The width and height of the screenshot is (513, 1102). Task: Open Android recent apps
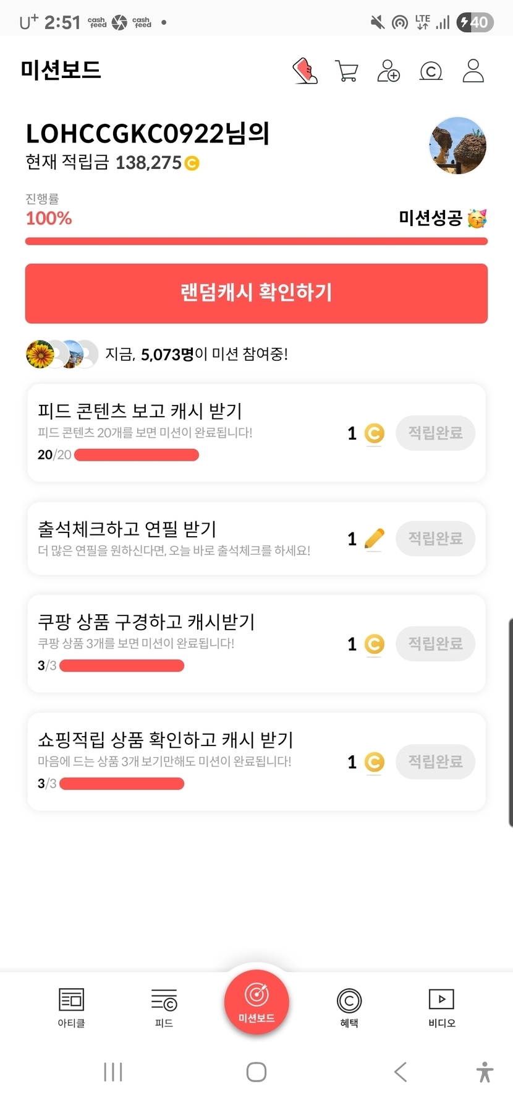(113, 1072)
